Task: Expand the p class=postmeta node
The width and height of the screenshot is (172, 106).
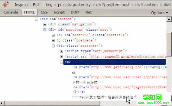Action: 53,40
